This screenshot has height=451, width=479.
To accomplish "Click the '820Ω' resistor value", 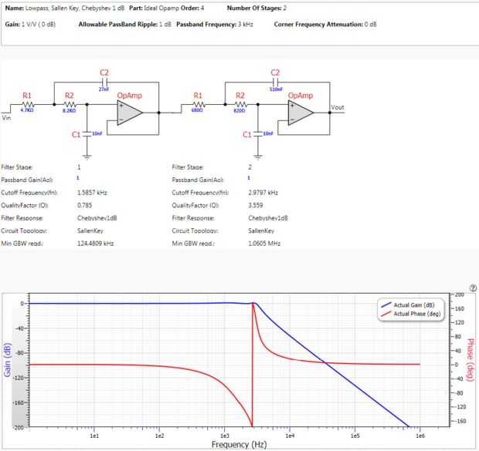I will (x=239, y=110).
